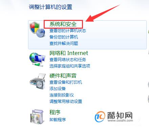Open 连接到投影仪 link

tap(62, 95)
